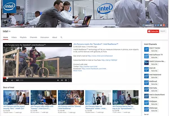This screenshot has width=169, height=116.
Task: Expand description with Read more
Action: click(x=77, y=71)
